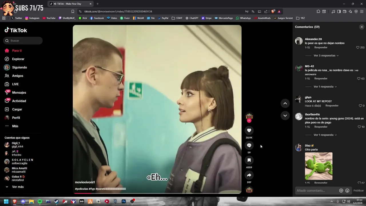Open the spinning sound disc icon

click(249, 190)
